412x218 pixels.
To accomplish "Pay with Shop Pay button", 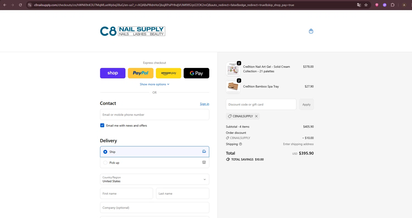I will point(113,73).
